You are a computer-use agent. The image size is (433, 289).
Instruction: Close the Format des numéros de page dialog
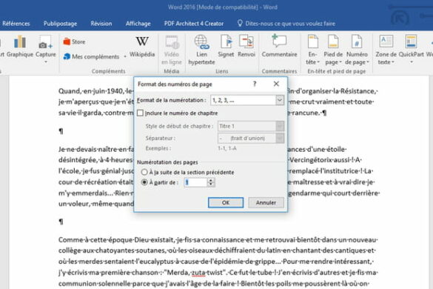(x=276, y=84)
